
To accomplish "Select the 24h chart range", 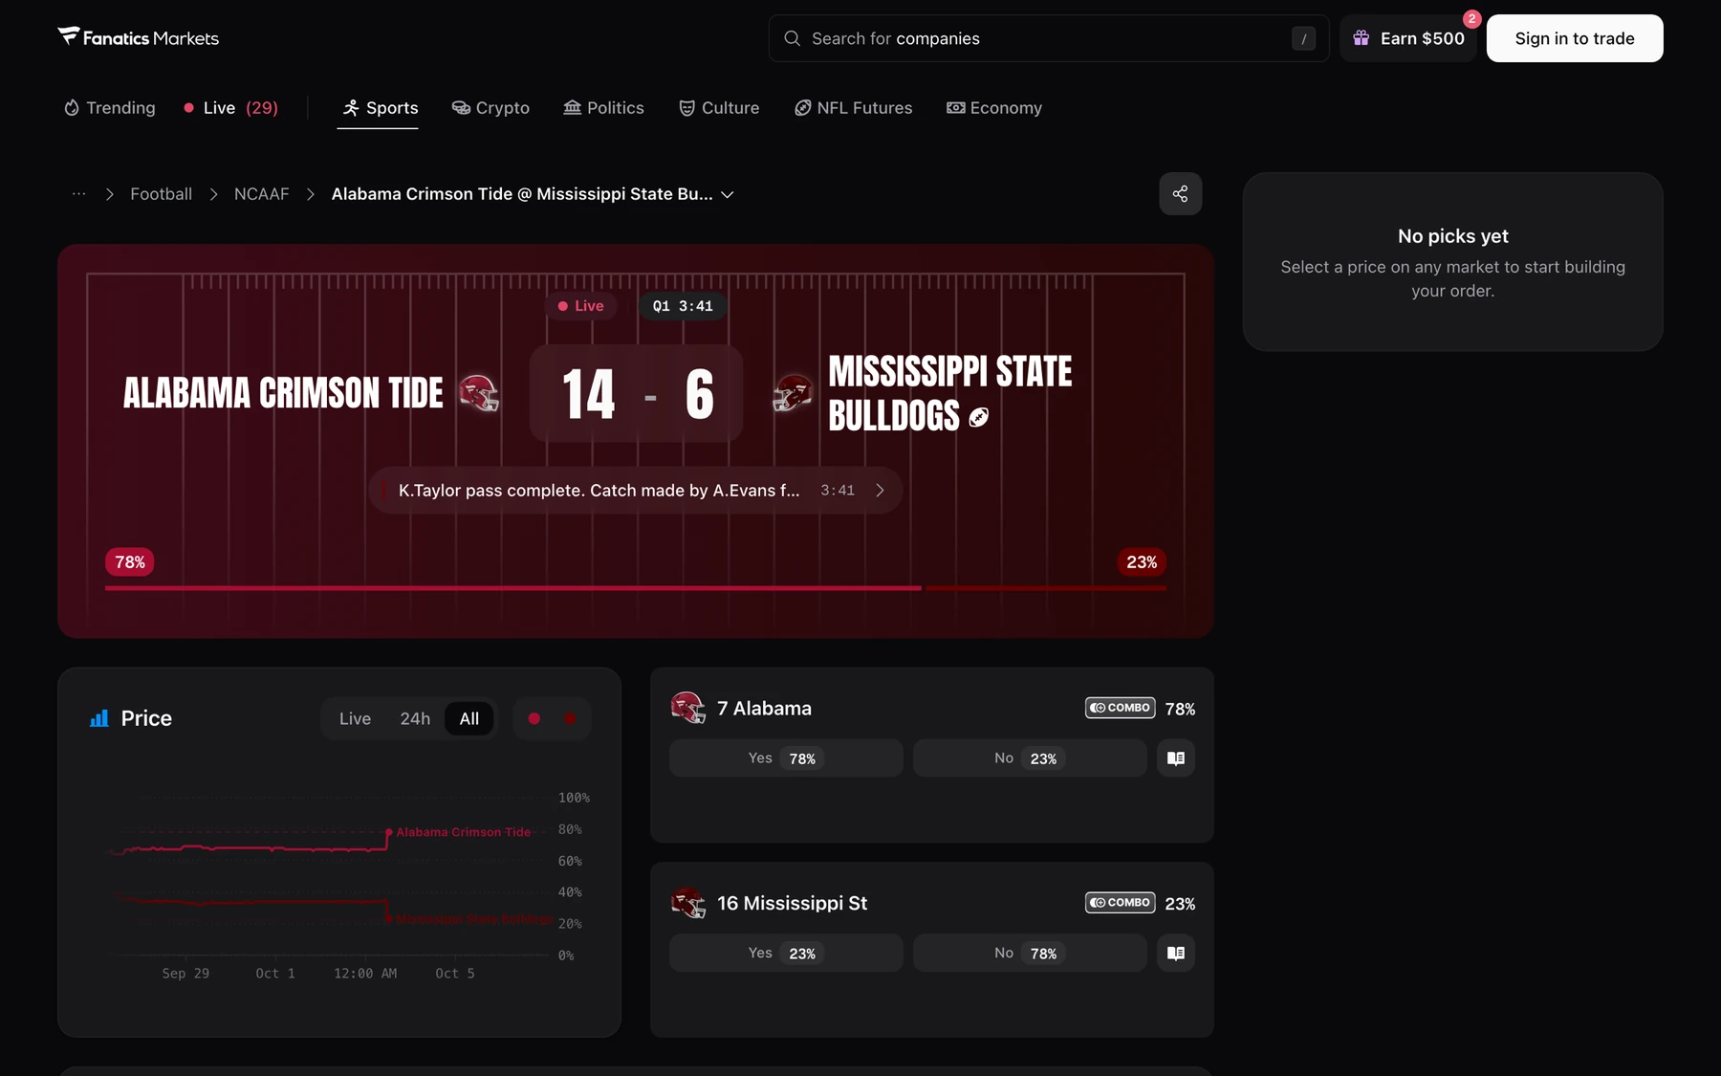I will [415, 719].
